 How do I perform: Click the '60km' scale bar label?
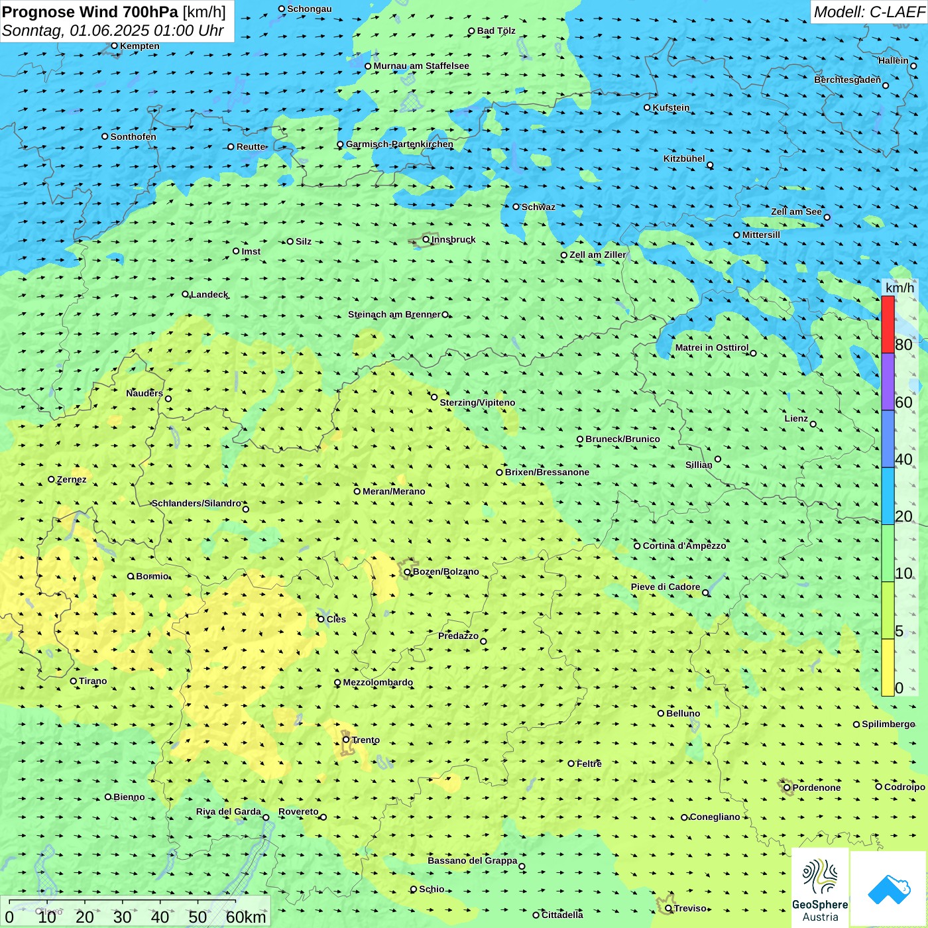(x=246, y=917)
